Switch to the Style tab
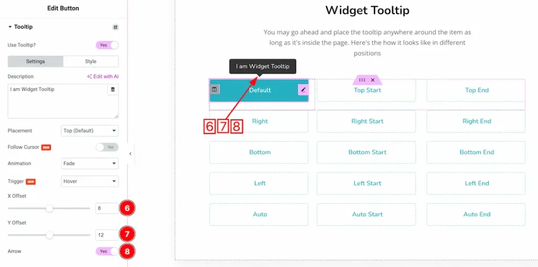The width and height of the screenshot is (538, 267). (90, 62)
